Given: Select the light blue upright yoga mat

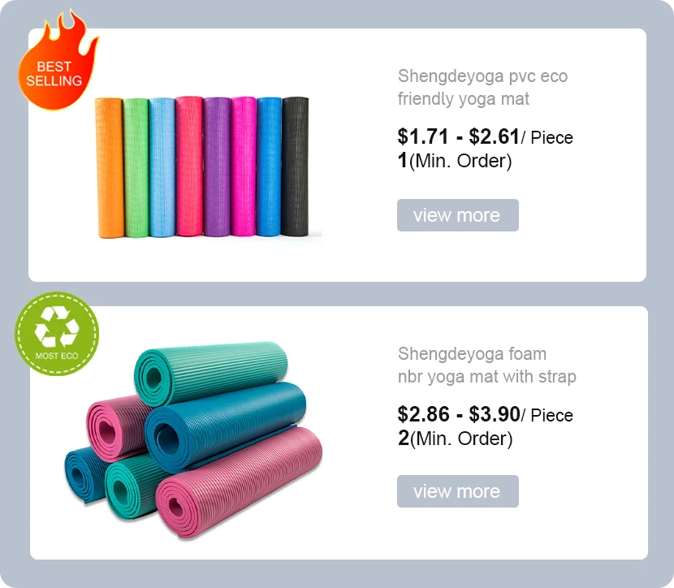Looking at the screenshot, I should coord(162,167).
